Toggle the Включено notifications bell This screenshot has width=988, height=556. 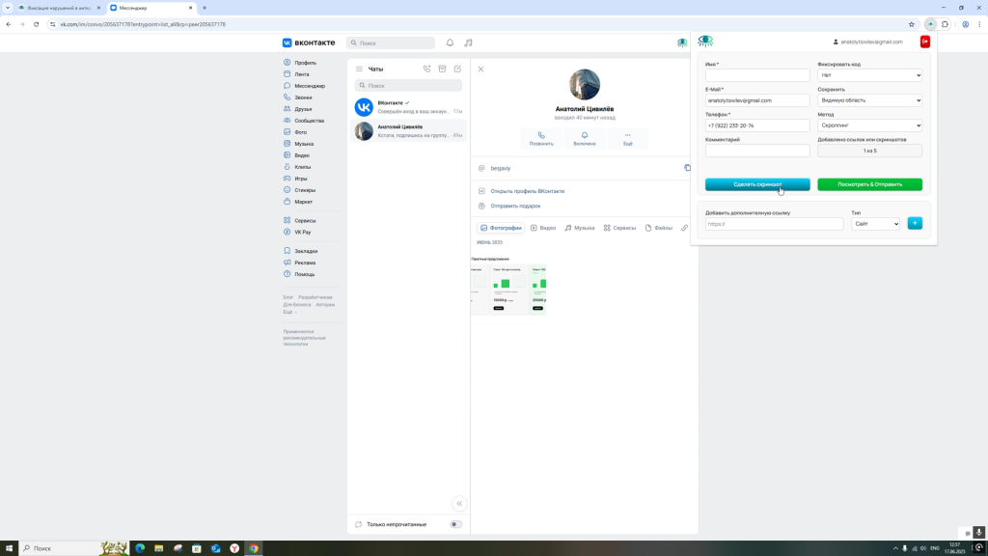pos(585,136)
